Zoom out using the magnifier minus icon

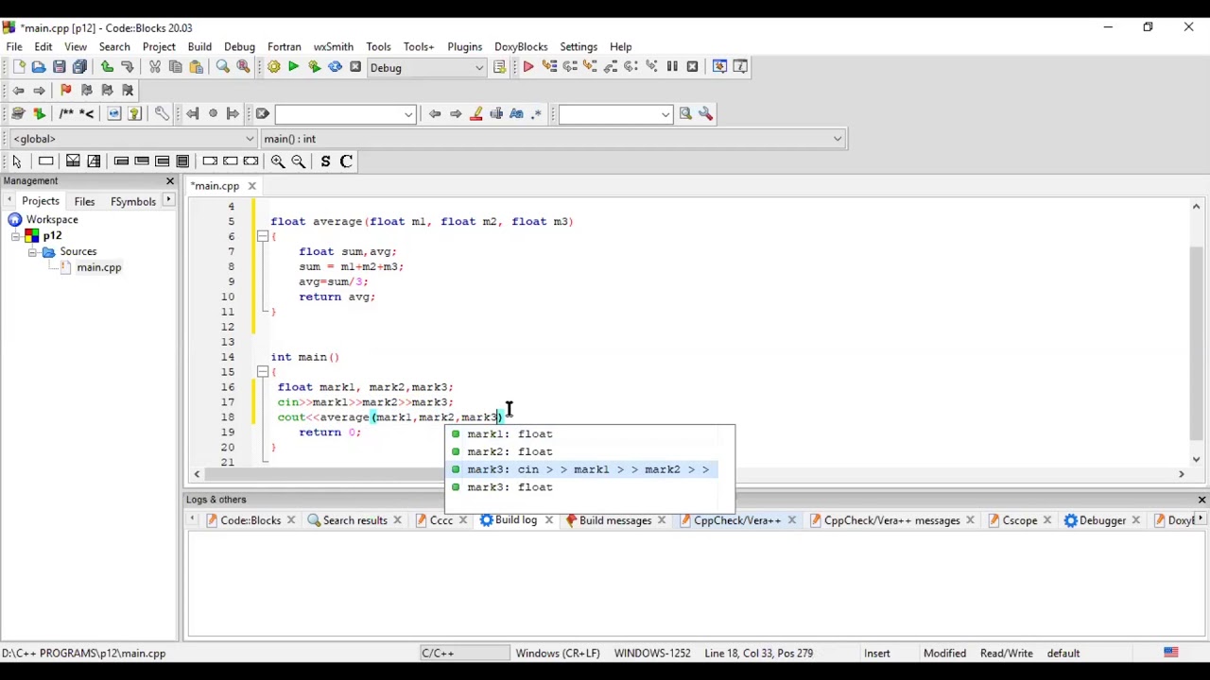299,161
